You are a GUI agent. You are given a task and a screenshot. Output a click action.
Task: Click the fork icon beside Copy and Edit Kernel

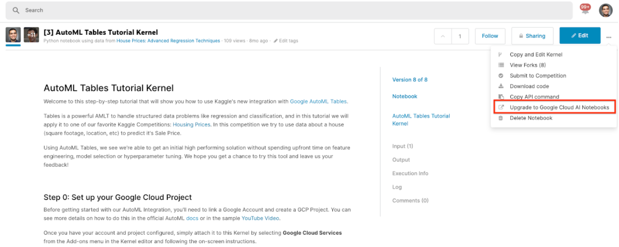tap(500, 55)
